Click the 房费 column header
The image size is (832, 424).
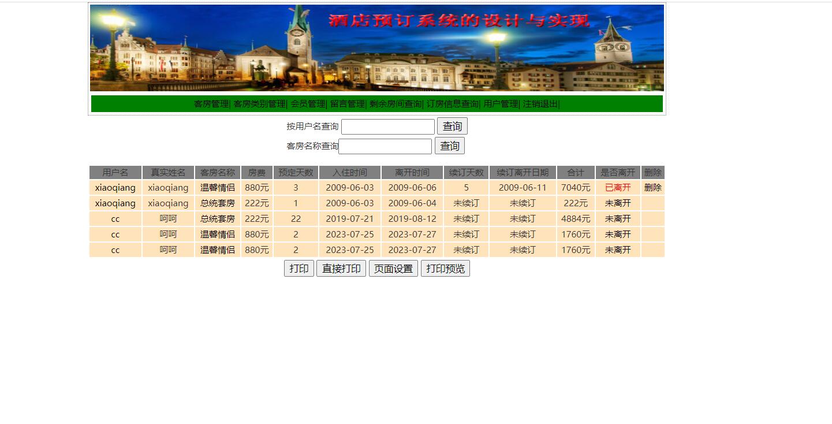pos(257,173)
